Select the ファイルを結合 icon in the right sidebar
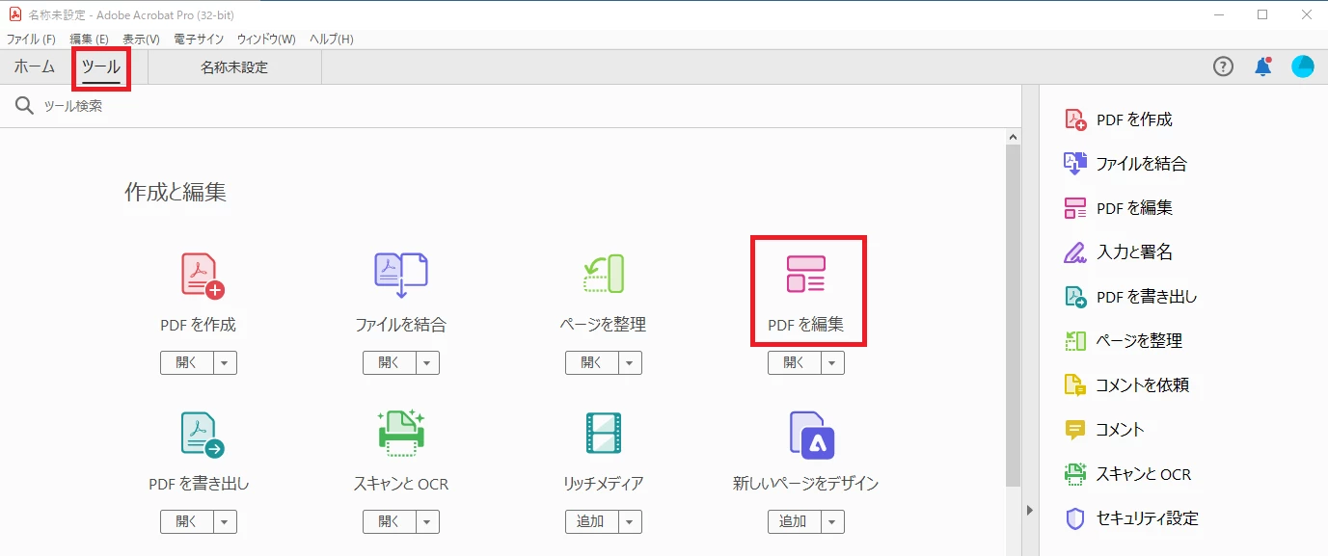This screenshot has height=556, width=1328. coord(1075,164)
